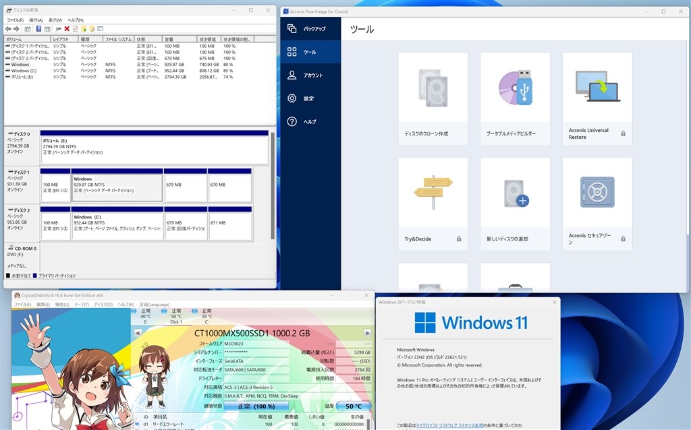This screenshot has height=430, width=691.
Task: Select the 670 MB partition on Disk 1
Action: tap(229, 185)
